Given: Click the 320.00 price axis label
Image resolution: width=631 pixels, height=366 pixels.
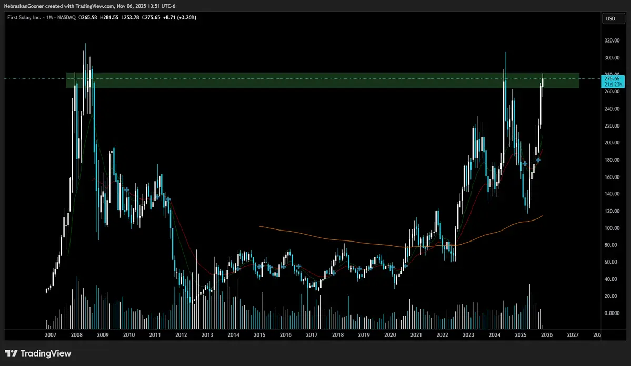Looking at the screenshot, I should pos(612,40).
